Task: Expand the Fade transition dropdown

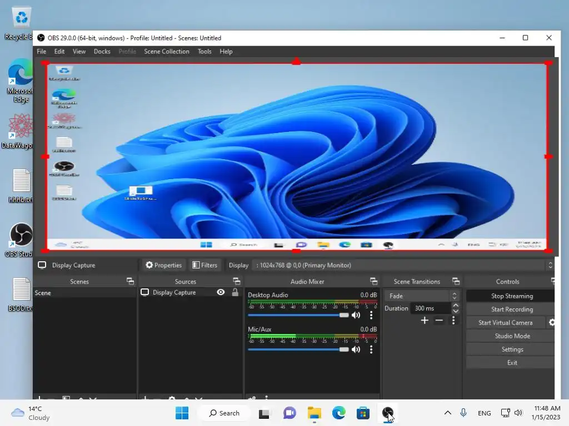Action: click(422, 296)
